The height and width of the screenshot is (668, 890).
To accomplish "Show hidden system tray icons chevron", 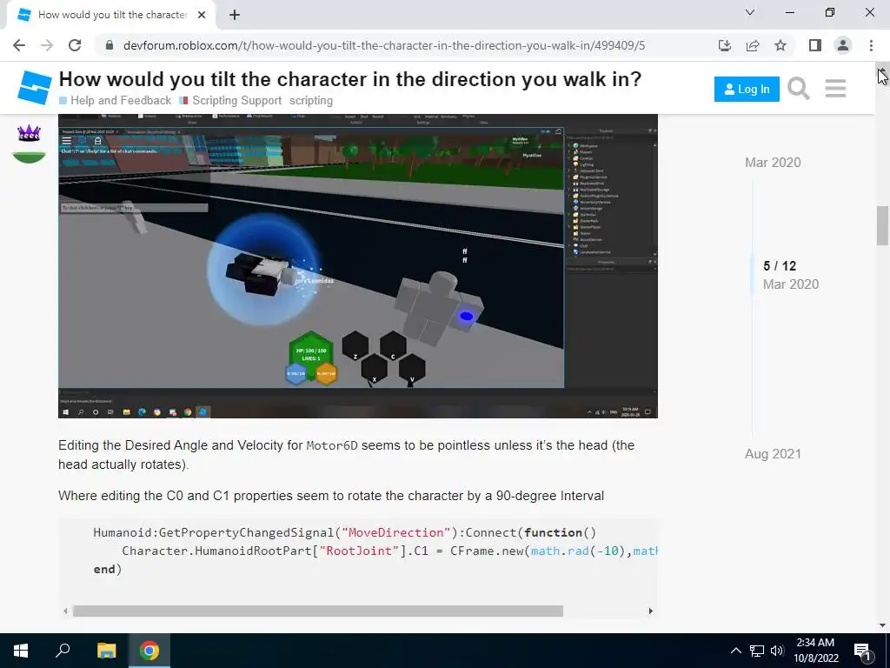I will click(735, 651).
